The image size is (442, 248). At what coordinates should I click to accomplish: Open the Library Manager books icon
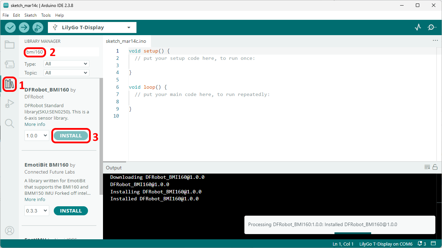pos(9,84)
